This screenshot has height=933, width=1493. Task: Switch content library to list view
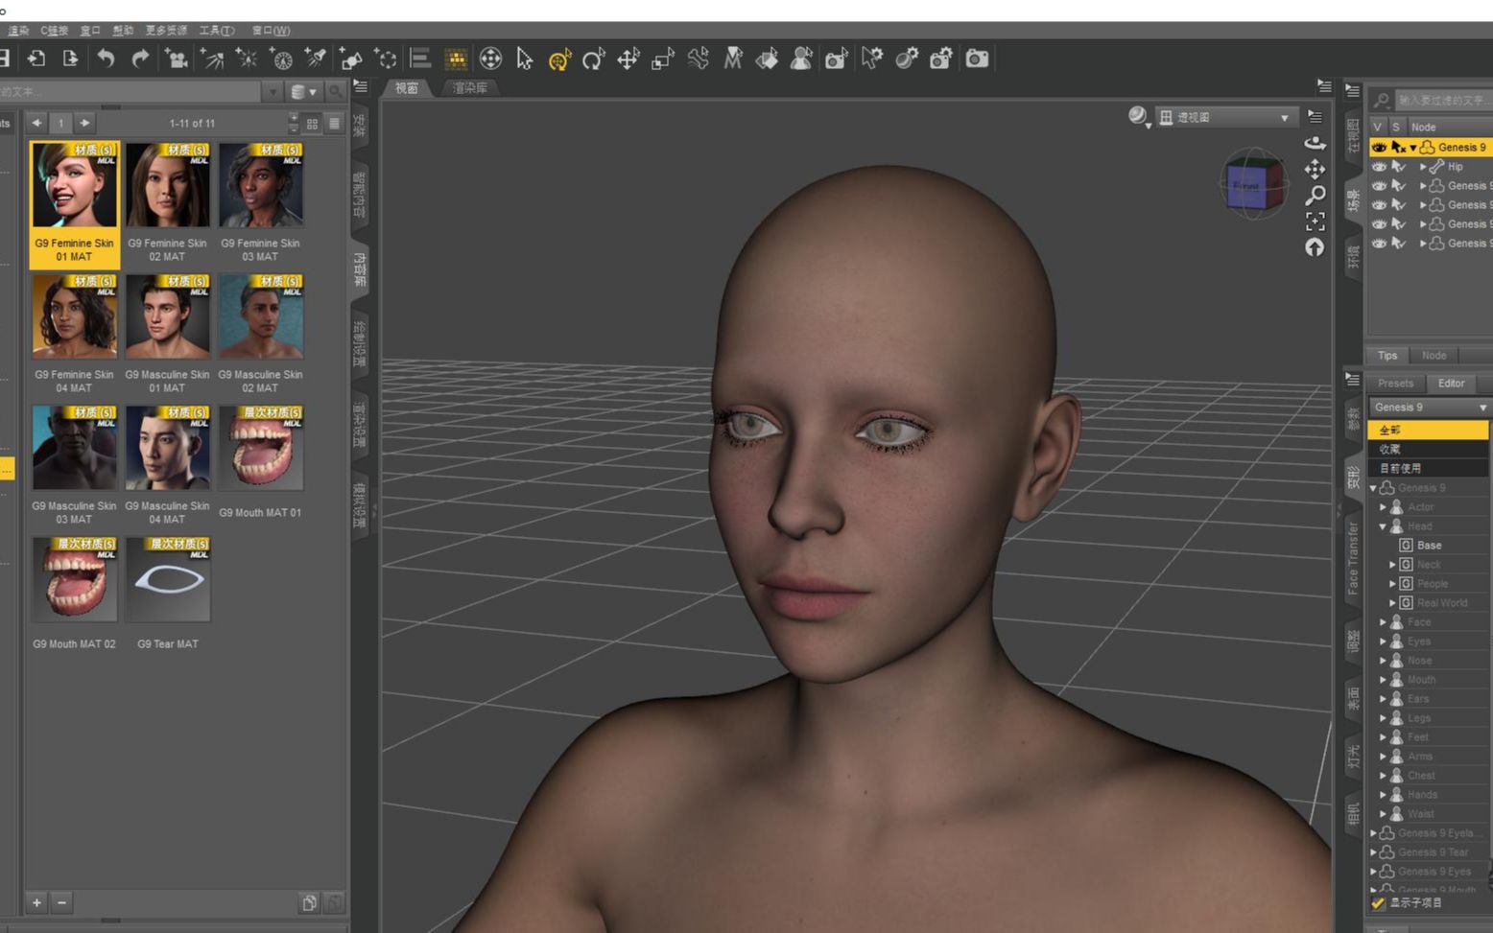pos(334,124)
